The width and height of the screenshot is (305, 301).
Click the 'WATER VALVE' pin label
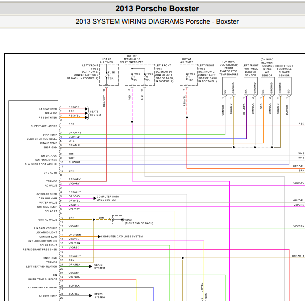click(48, 203)
